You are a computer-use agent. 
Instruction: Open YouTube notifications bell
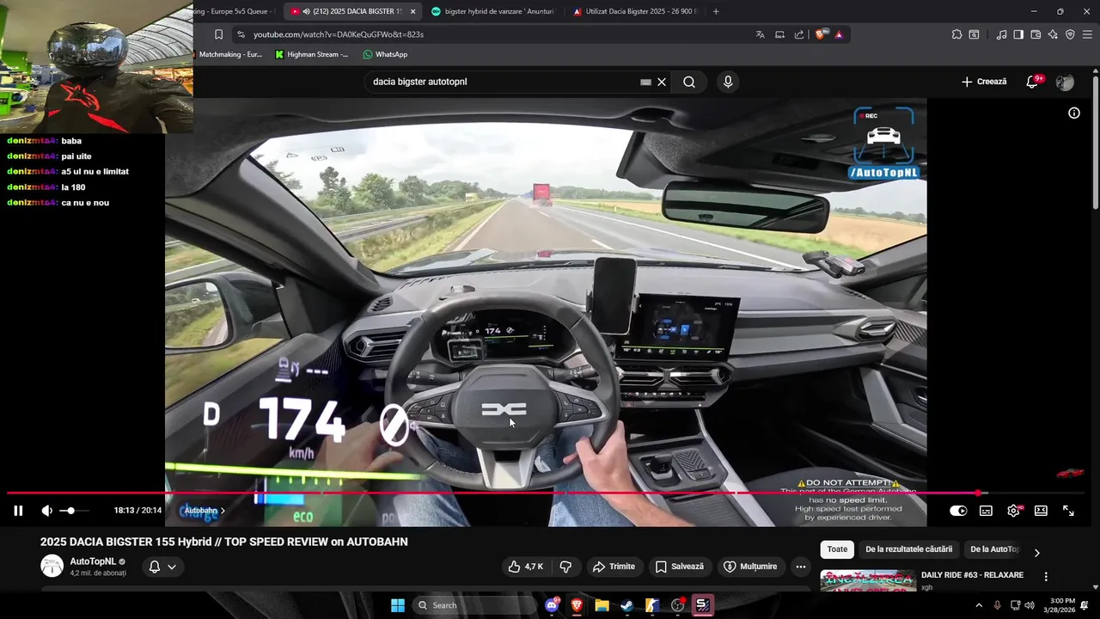[x=1033, y=82]
